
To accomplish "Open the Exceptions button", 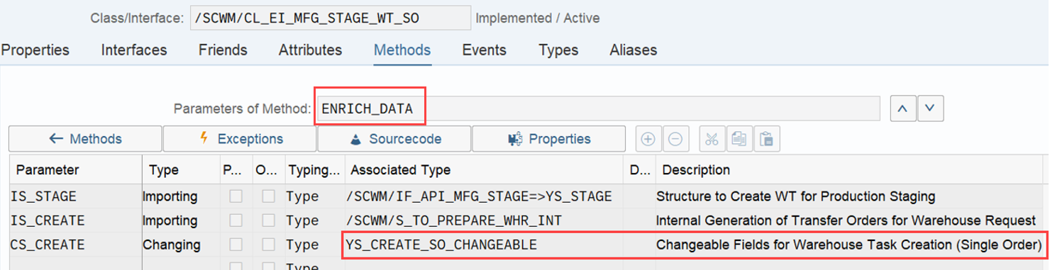I will [240, 139].
